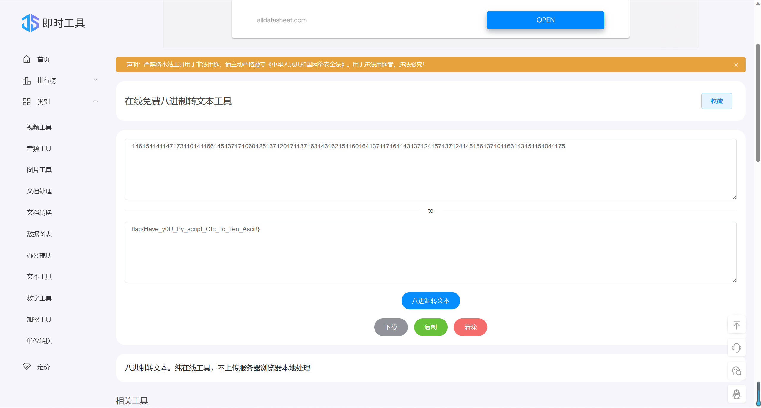Image resolution: width=761 pixels, height=408 pixels.
Task: Collapse the 类别 menu chevron
Action: click(x=95, y=101)
